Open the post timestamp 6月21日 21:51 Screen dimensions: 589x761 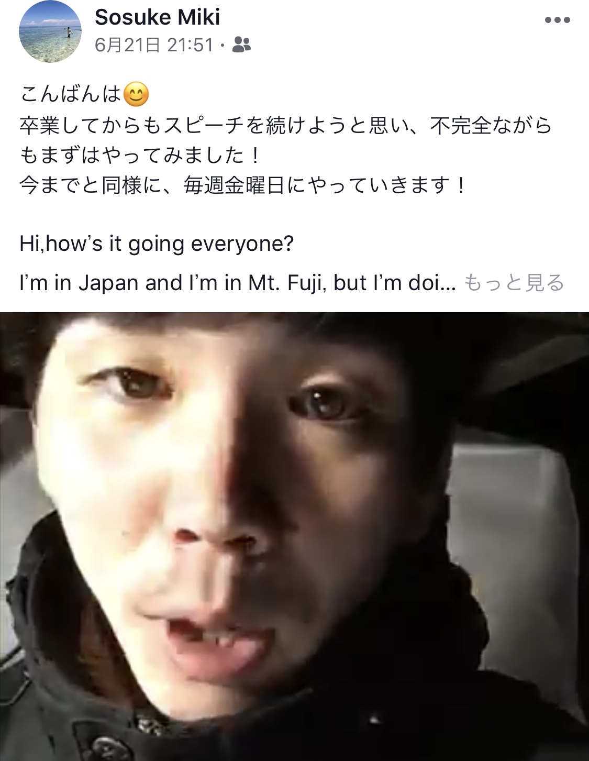(154, 45)
